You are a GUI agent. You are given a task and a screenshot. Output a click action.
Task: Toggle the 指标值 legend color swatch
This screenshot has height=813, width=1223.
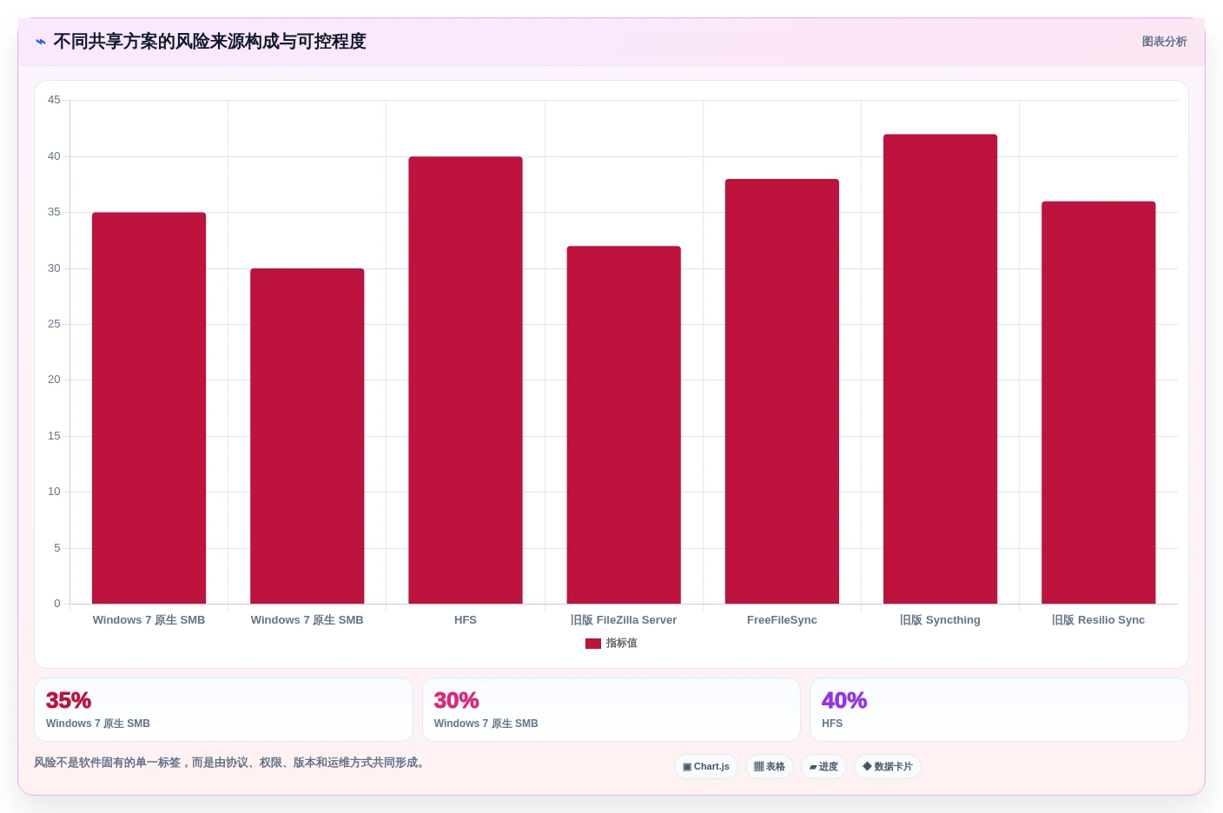click(x=593, y=644)
